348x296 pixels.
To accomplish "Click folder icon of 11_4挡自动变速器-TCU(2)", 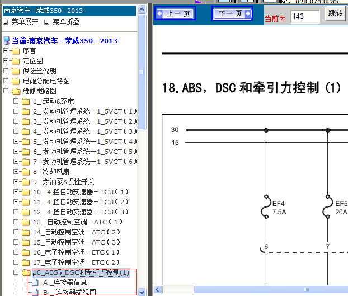I will (26, 202).
